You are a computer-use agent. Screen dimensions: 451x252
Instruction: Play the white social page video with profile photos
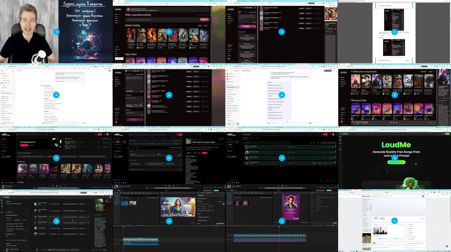(x=394, y=221)
